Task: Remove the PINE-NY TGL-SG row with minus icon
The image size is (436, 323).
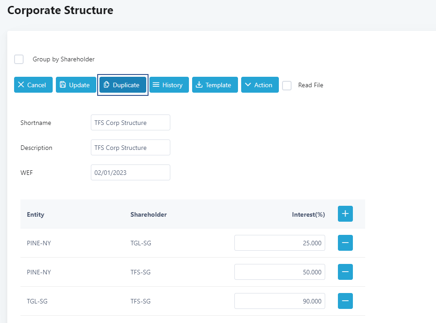Action: click(345, 243)
